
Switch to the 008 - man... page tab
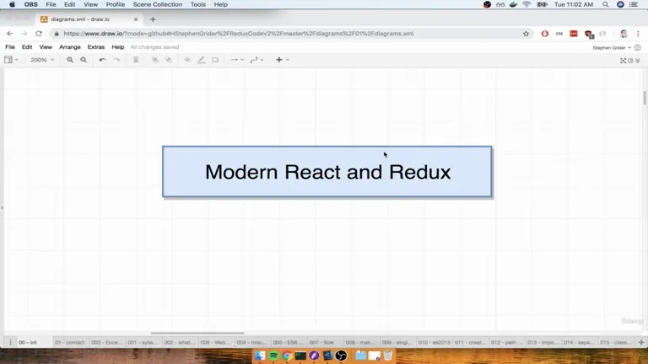(x=361, y=342)
